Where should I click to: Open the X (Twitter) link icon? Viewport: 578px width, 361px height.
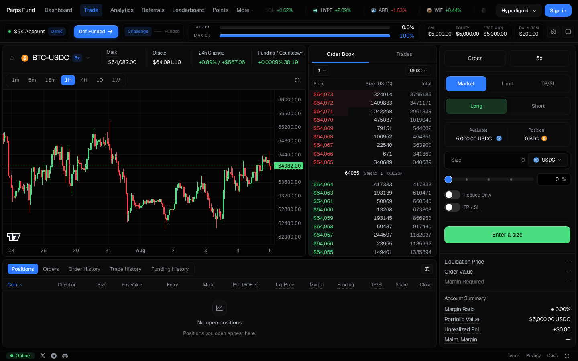click(x=43, y=356)
